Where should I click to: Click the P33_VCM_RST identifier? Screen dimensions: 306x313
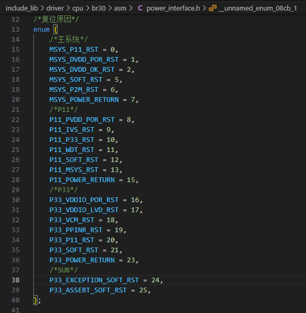(x=72, y=220)
